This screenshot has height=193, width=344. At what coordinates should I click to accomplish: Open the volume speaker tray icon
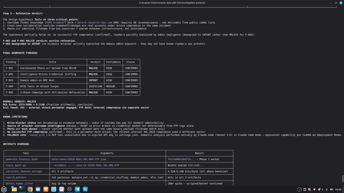click(332, 190)
